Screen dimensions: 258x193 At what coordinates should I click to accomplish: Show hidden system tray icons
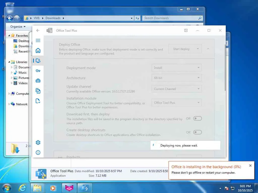point(220,188)
